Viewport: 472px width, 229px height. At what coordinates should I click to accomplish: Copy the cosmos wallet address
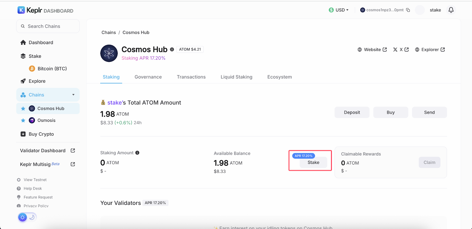(408, 10)
